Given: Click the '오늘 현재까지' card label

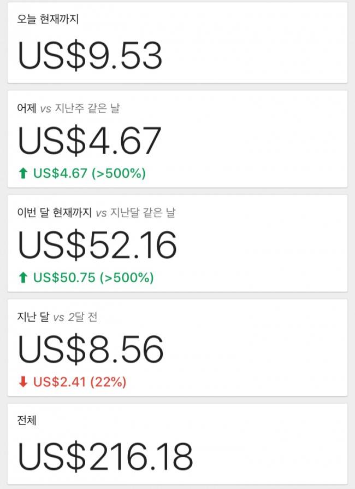Looking at the screenshot, I should [49, 20].
